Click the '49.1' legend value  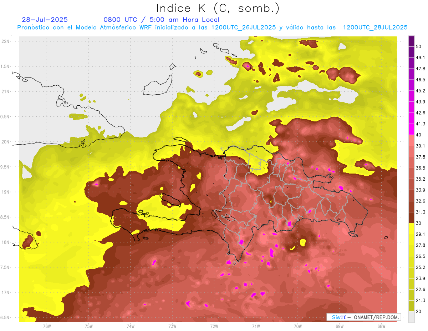(x=421, y=57)
